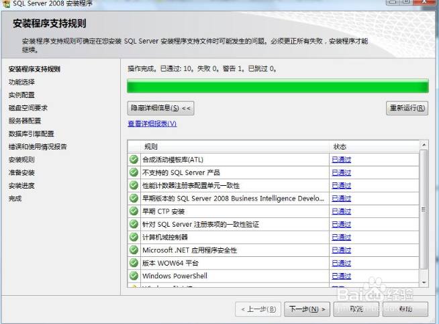Viewport: 439px width, 324px height.
Task: Click the check icon beside Microsoft .NET 应用程序安全性
Action: 134,250
